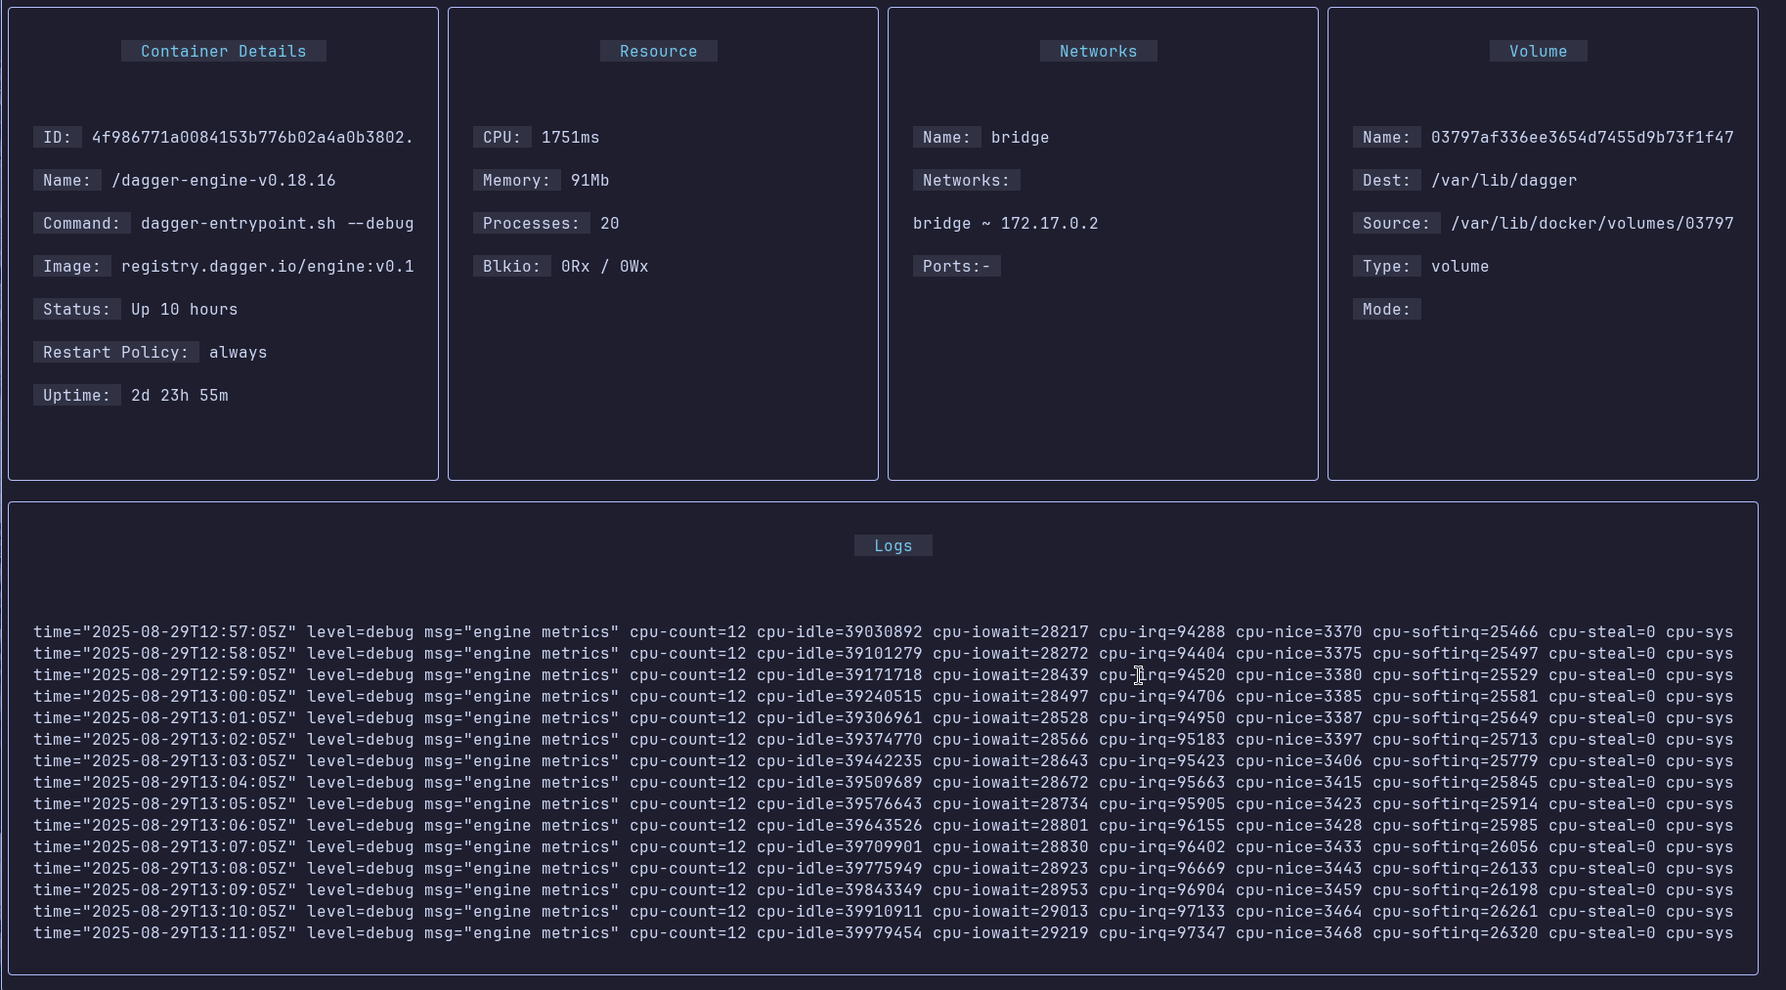Open the Networks panel heading

1098,51
